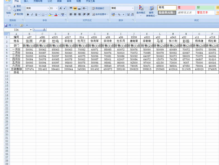Switch to the Page Layout (页面布局) tab

[38, 1]
